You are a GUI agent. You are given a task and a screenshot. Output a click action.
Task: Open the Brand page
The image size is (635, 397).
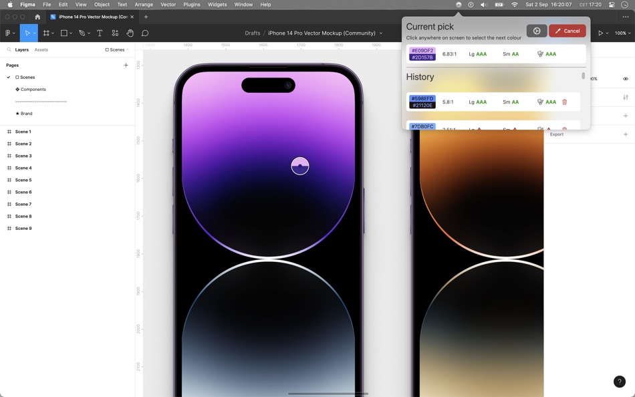click(x=26, y=114)
